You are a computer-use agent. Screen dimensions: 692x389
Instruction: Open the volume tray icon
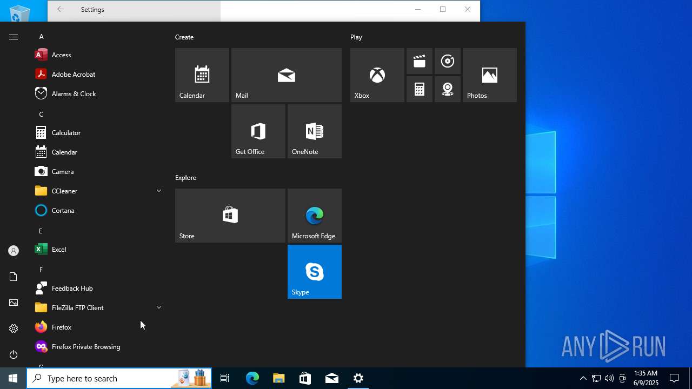[609, 378]
